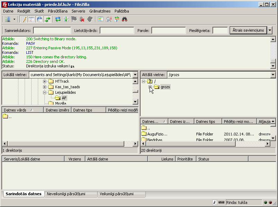Expand the Kas_tas_taads folder node
The width and height of the screenshot is (278, 207).
(x=44, y=87)
